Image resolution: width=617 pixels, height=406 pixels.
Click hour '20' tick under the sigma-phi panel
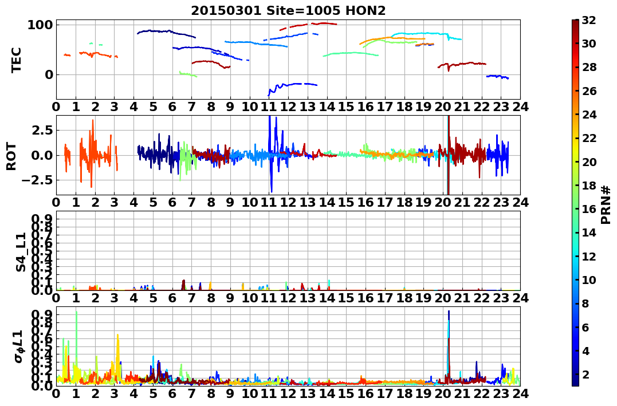click(x=443, y=394)
